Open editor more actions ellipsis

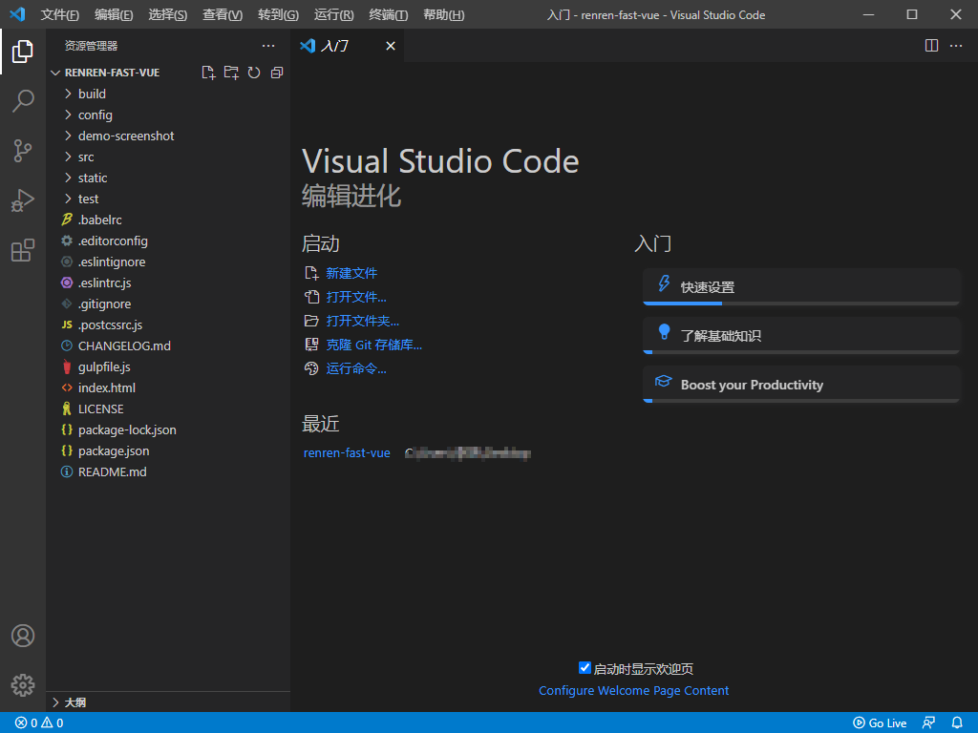click(955, 46)
